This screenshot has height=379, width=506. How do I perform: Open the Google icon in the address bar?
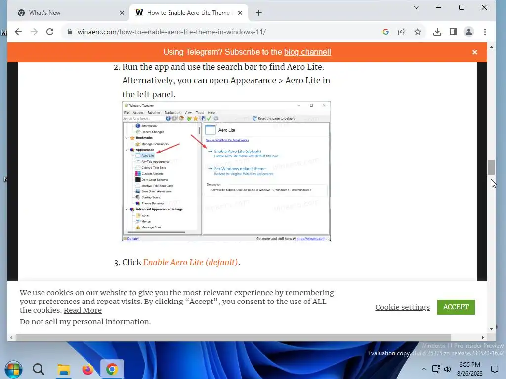click(x=385, y=32)
